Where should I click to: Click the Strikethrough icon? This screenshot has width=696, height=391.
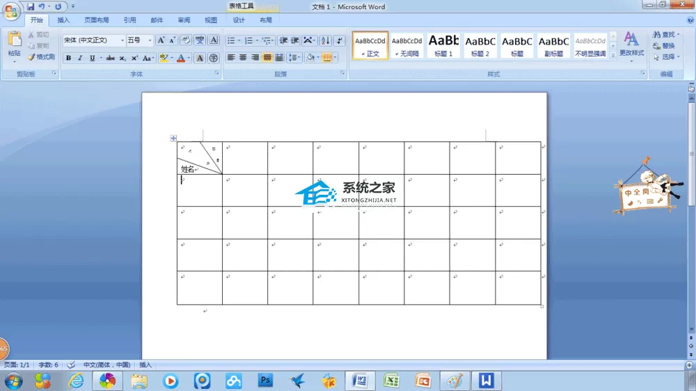(110, 58)
